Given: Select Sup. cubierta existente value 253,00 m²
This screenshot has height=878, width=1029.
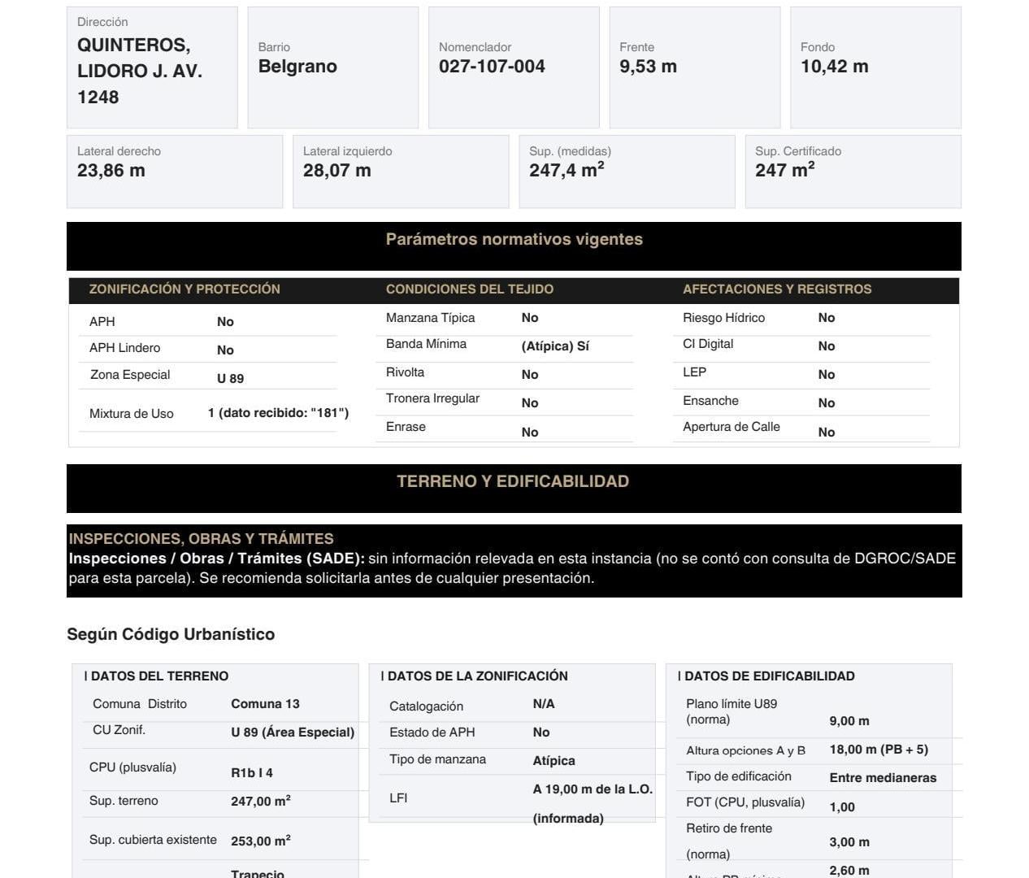Looking at the screenshot, I should (x=261, y=841).
